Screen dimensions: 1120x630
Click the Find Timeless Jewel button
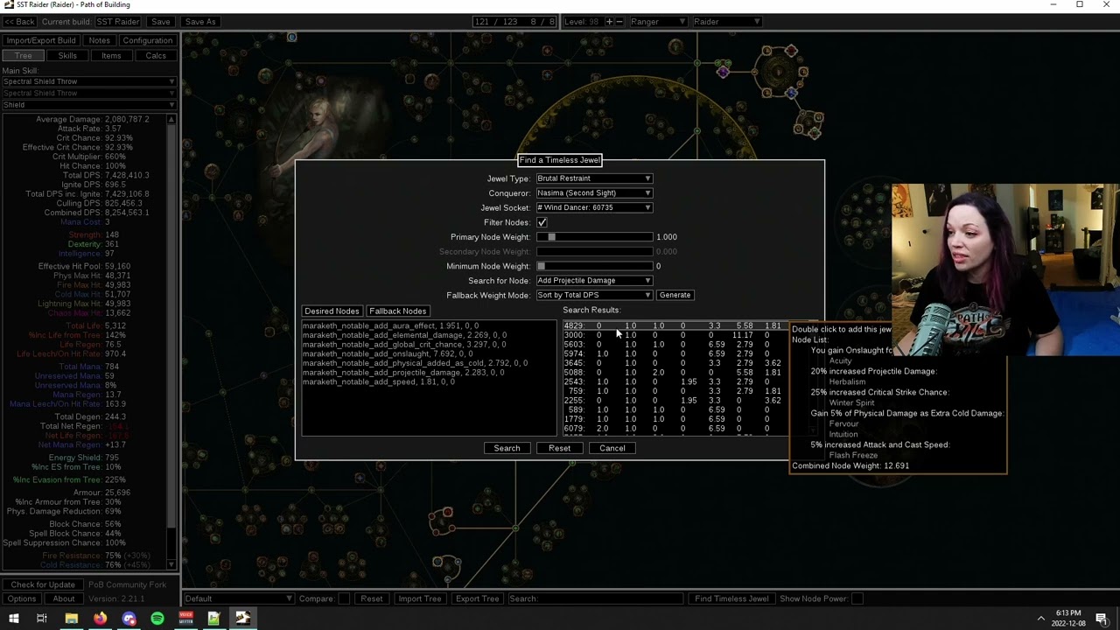pyautogui.click(x=731, y=598)
